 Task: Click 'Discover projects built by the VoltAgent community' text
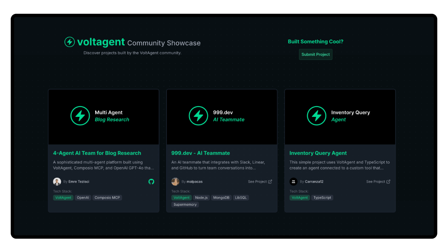pyautogui.click(x=133, y=53)
